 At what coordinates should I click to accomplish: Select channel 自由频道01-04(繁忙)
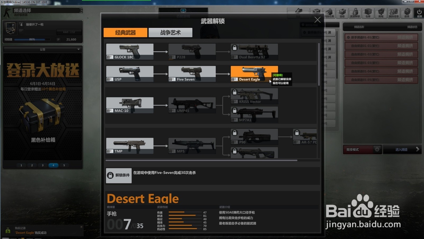pos(381,71)
